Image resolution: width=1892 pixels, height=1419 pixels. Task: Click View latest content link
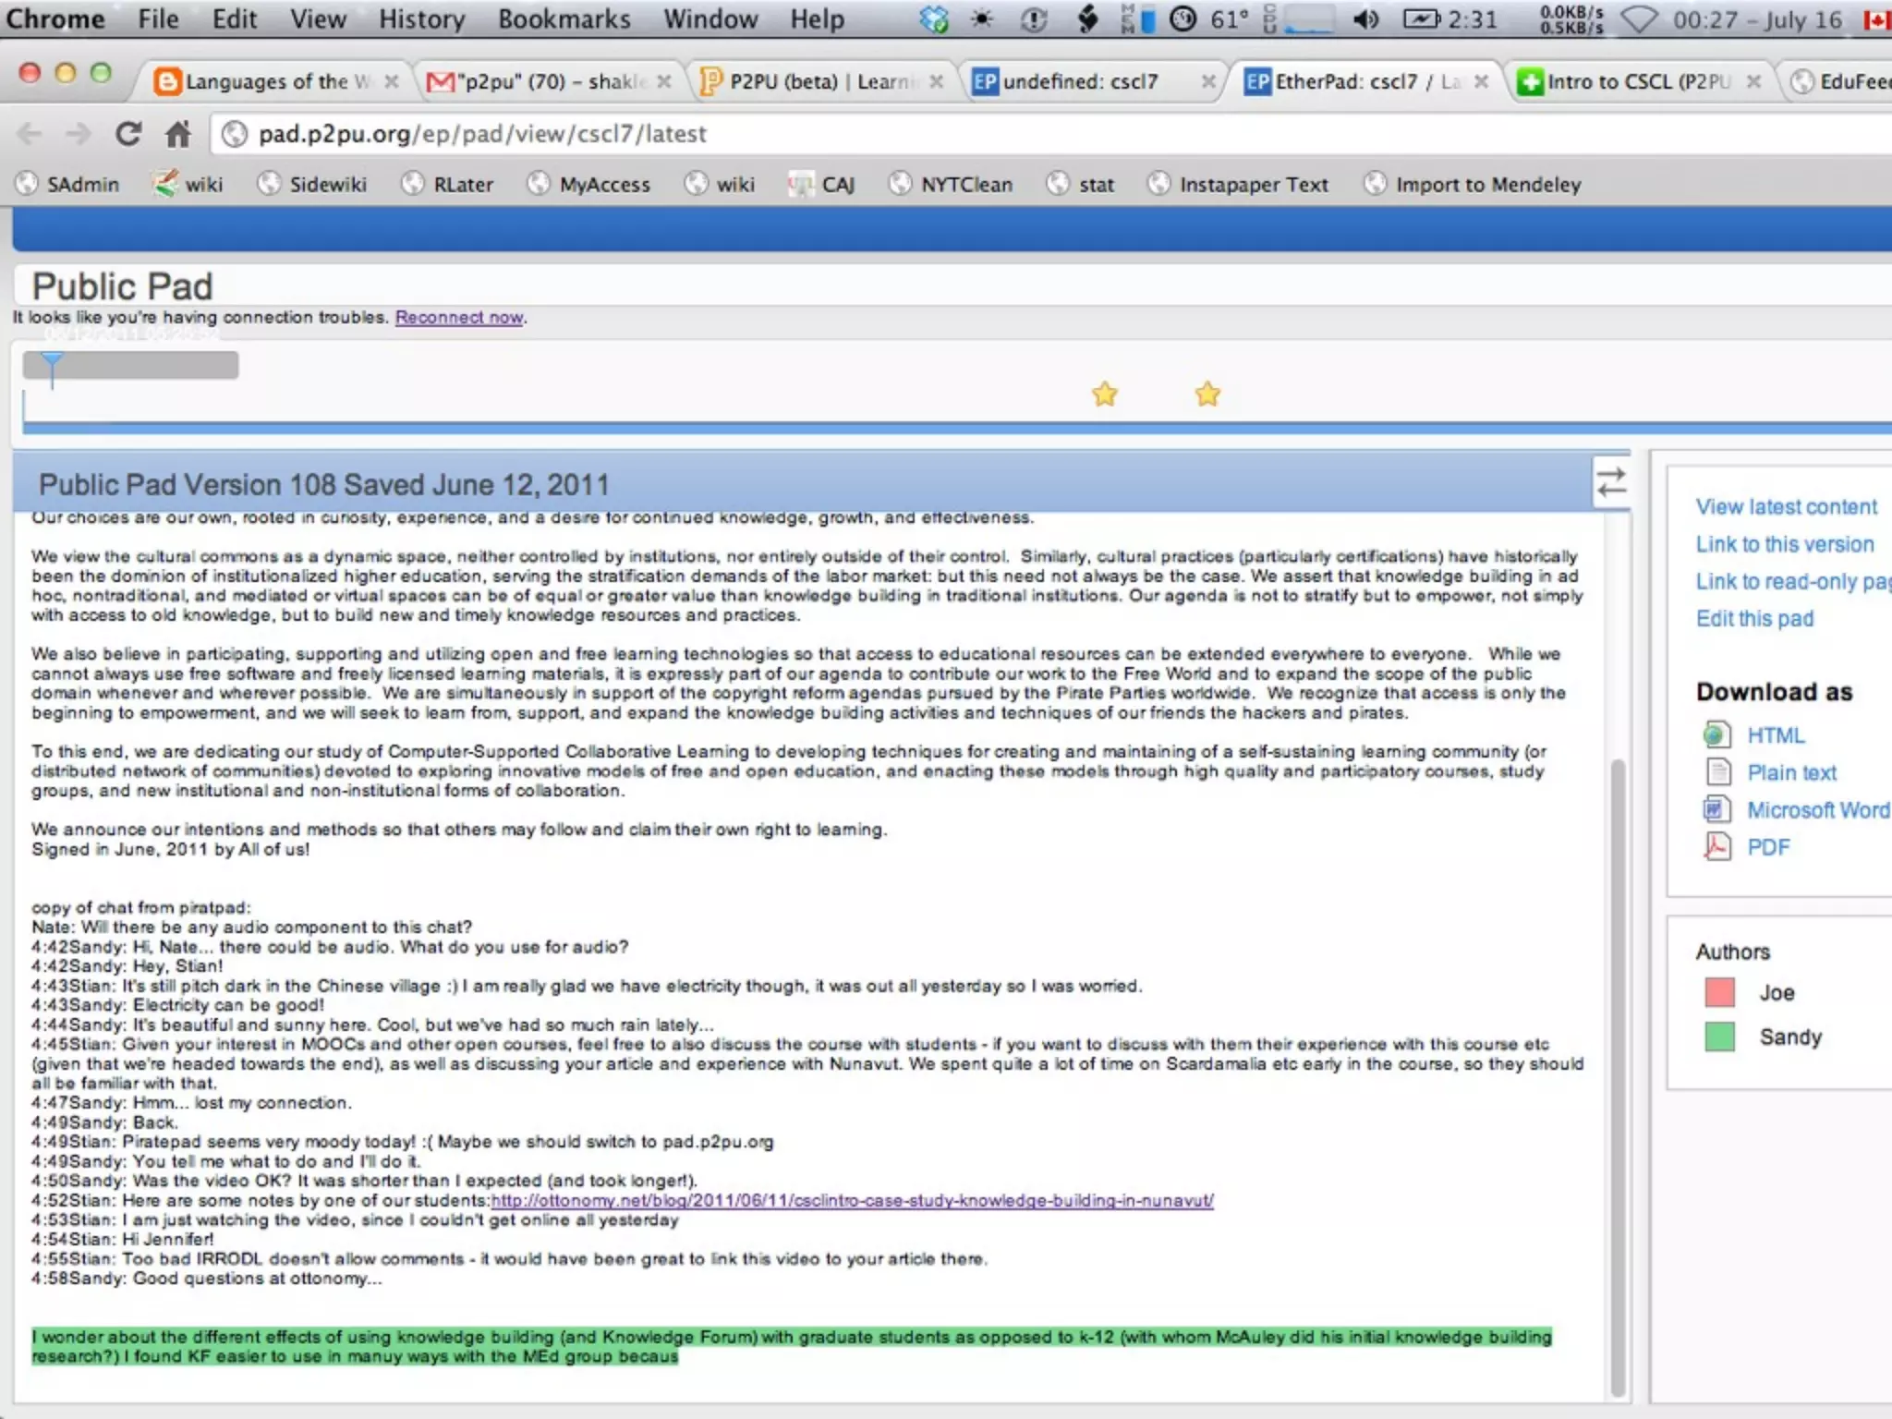pos(1786,506)
